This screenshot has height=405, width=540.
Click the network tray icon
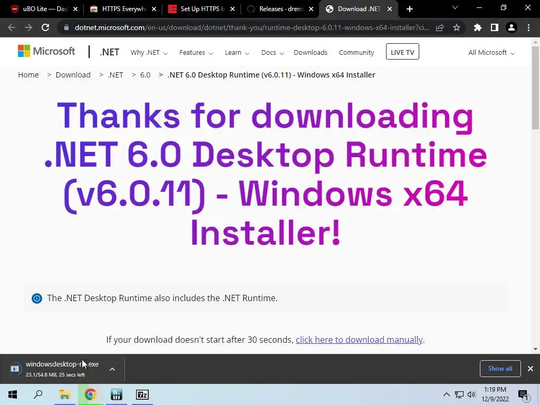(459, 394)
